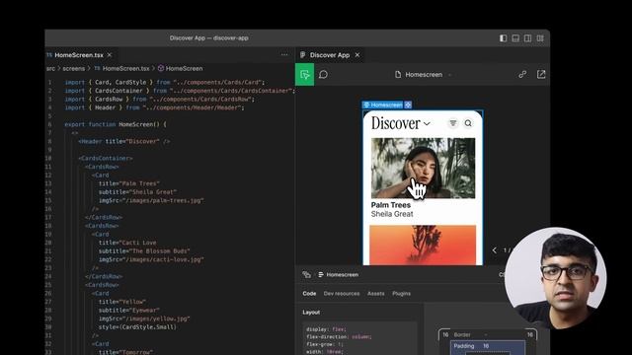Click src in the breadcrumb path
Image resolution: width=632 pixels, height=355 pixels.
click(50, 68)
